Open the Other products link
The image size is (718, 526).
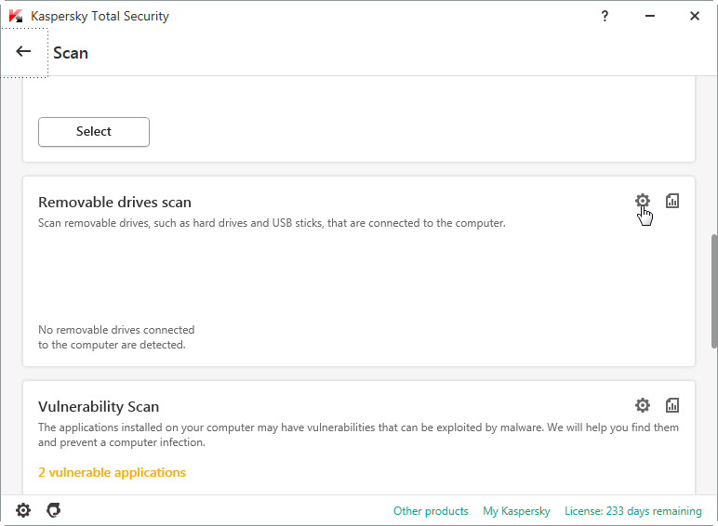click(431, 511)
